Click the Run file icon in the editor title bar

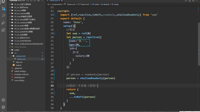click(186, 1)
